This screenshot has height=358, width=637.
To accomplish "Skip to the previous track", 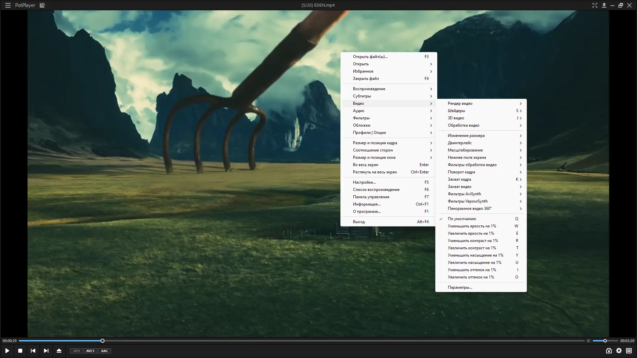I will 33,351.
